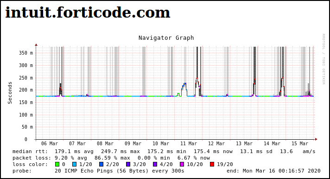
Task: Click the median rtt label
Action: 30,151
